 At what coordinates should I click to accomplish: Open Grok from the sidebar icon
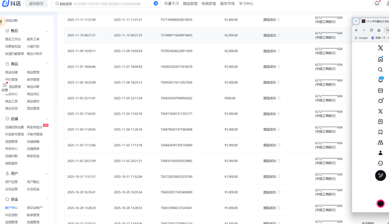(380, 101)
